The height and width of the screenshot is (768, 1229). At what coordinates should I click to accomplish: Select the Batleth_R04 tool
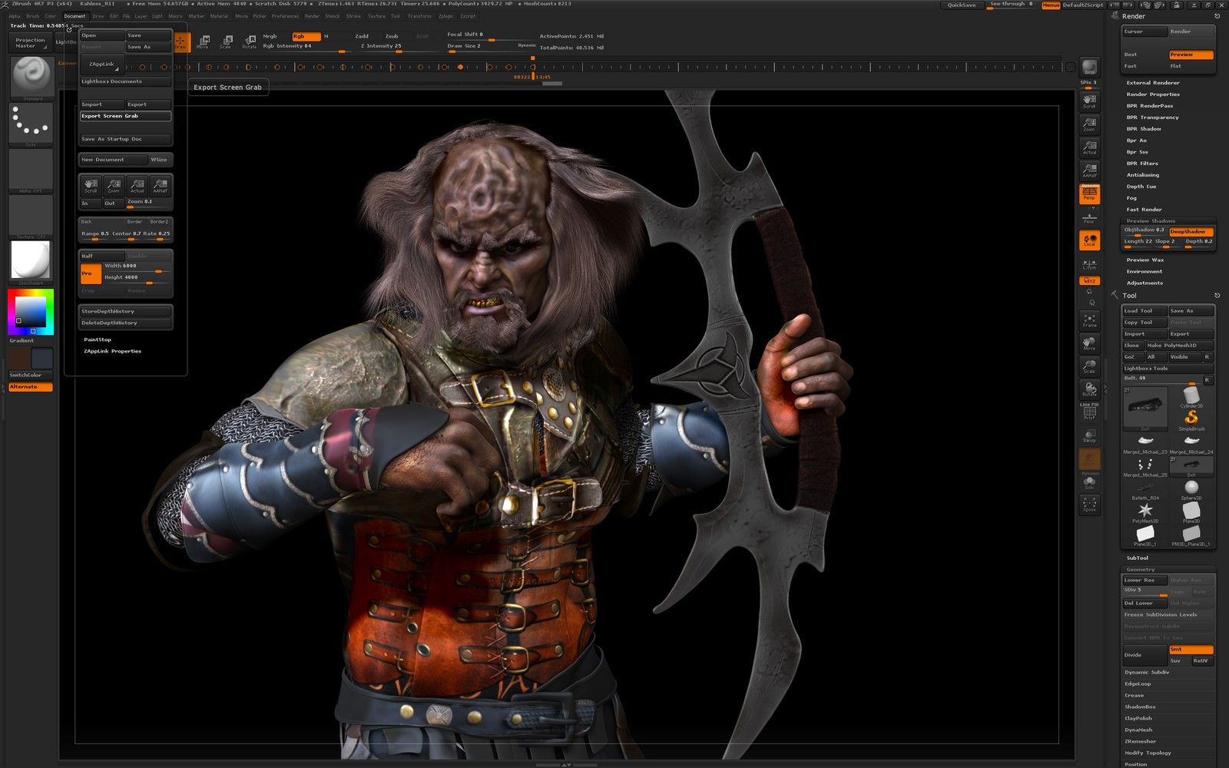1145,488
